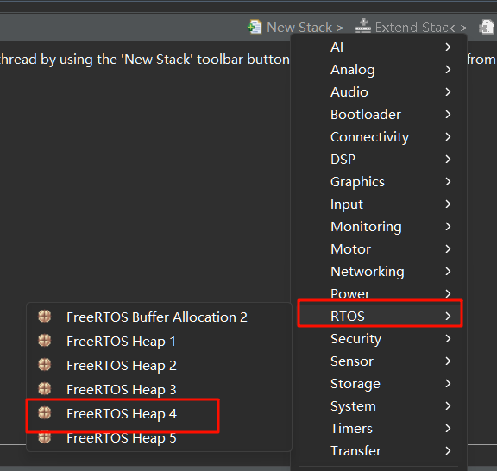Click the FreeRTOS Heap 3 icon
The height and width of the screenshot is (471, 497).
click(x=44, y=388)
